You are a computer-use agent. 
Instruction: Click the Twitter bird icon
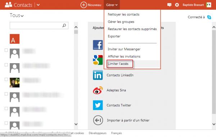tap(98, 105)
